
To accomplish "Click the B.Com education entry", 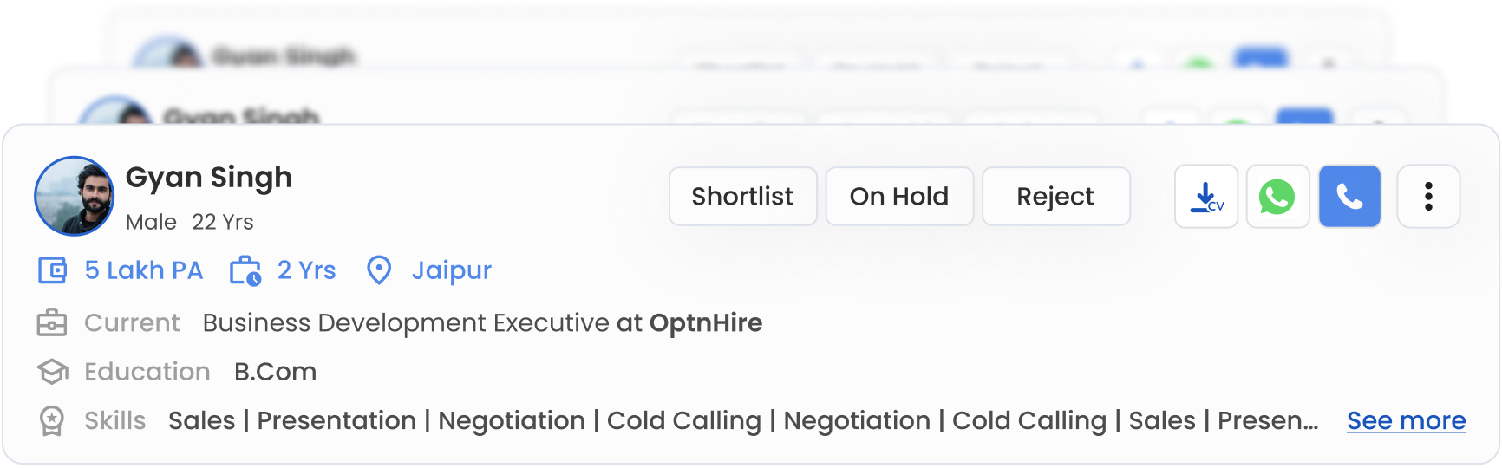I will pyautogui.click(x=275, y=372).
